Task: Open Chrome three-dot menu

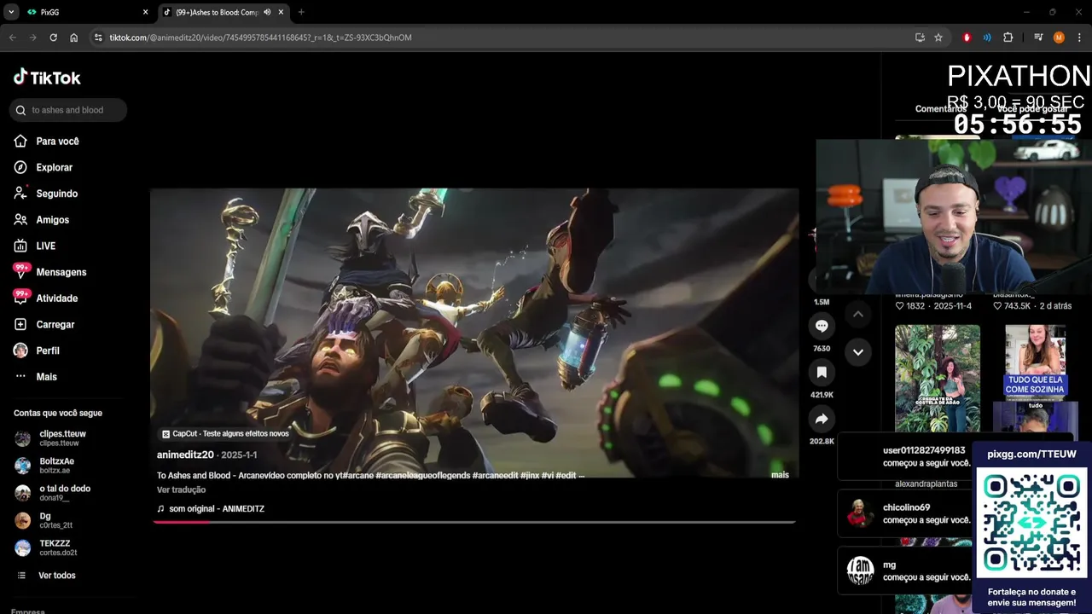Action: (x=1079, y=38)
